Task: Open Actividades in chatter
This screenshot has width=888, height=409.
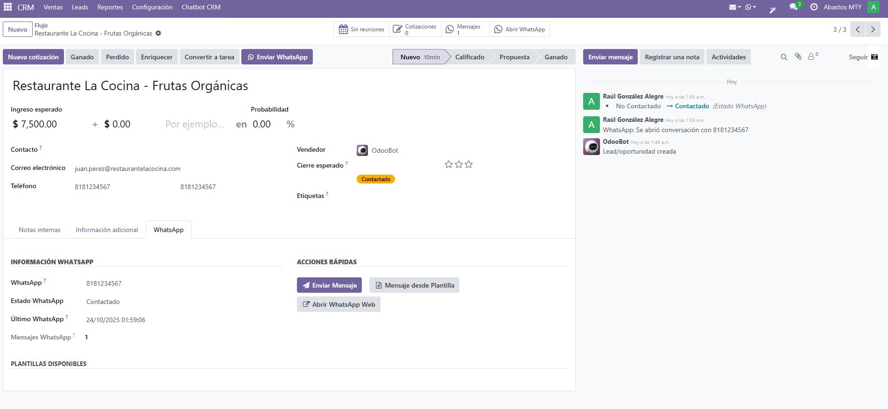Action: click(x=728, y=57)
